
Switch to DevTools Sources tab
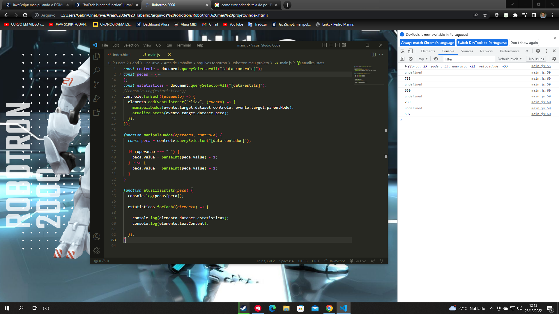coord(467,51)
